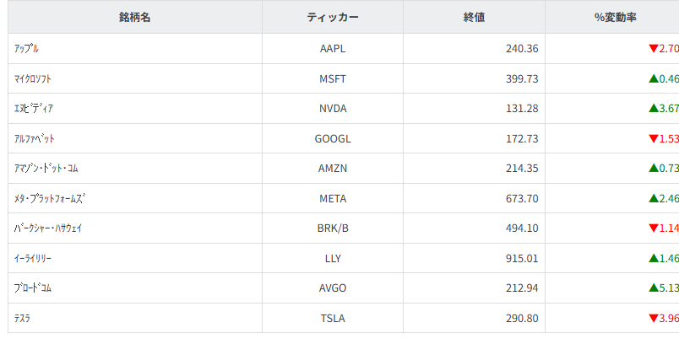Click the 終値 column header
This screenshot has height=344, width=679.
(474, 17)
